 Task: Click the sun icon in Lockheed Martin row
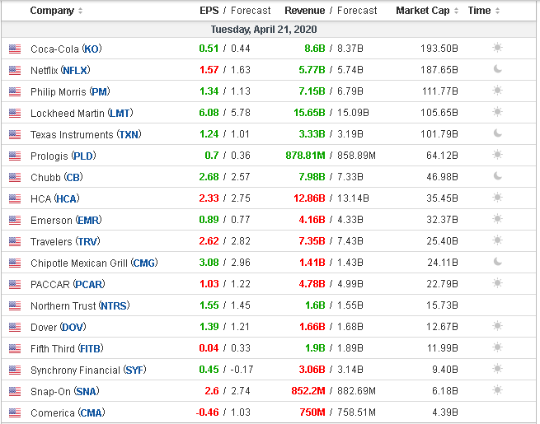click(x=497, y=113)
